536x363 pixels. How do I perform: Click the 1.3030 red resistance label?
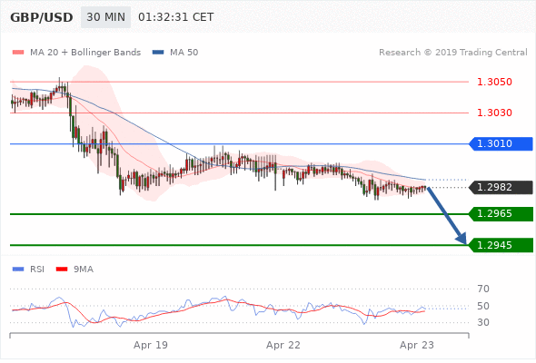[494, 113]
